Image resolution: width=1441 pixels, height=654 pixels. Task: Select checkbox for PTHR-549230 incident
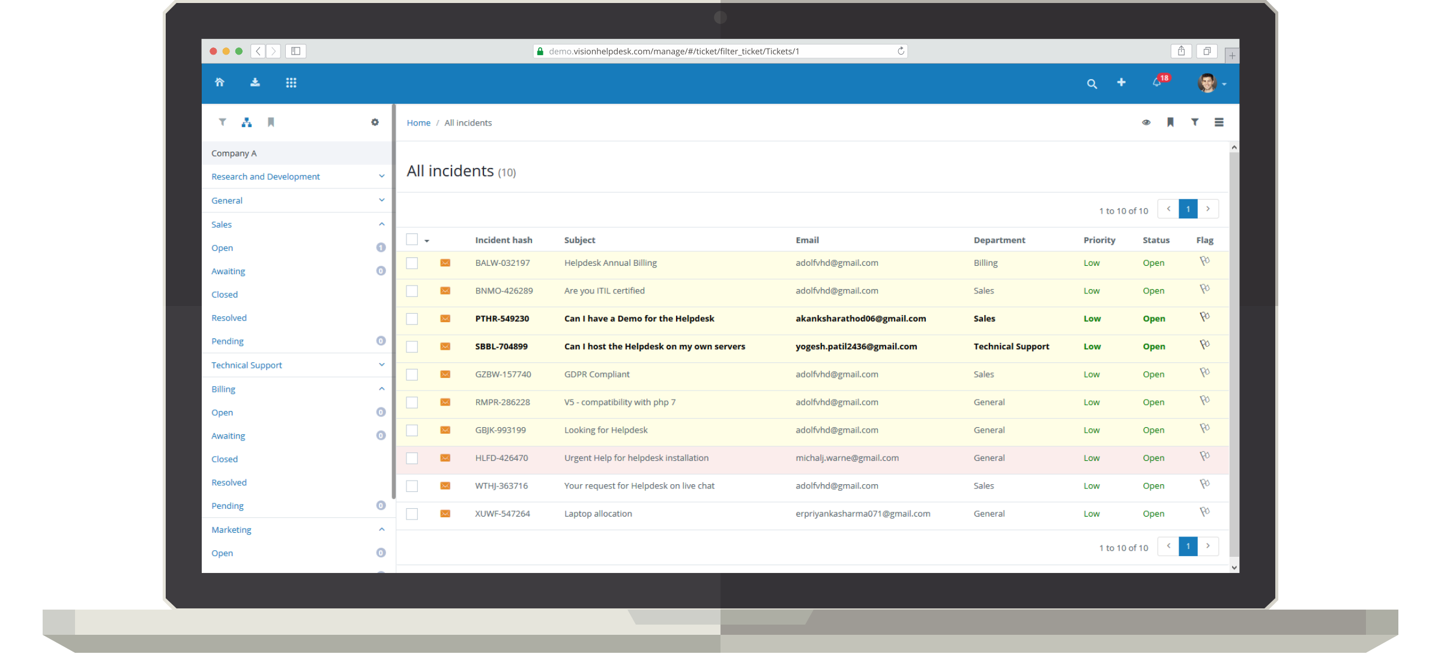click(x=412, y=319)
